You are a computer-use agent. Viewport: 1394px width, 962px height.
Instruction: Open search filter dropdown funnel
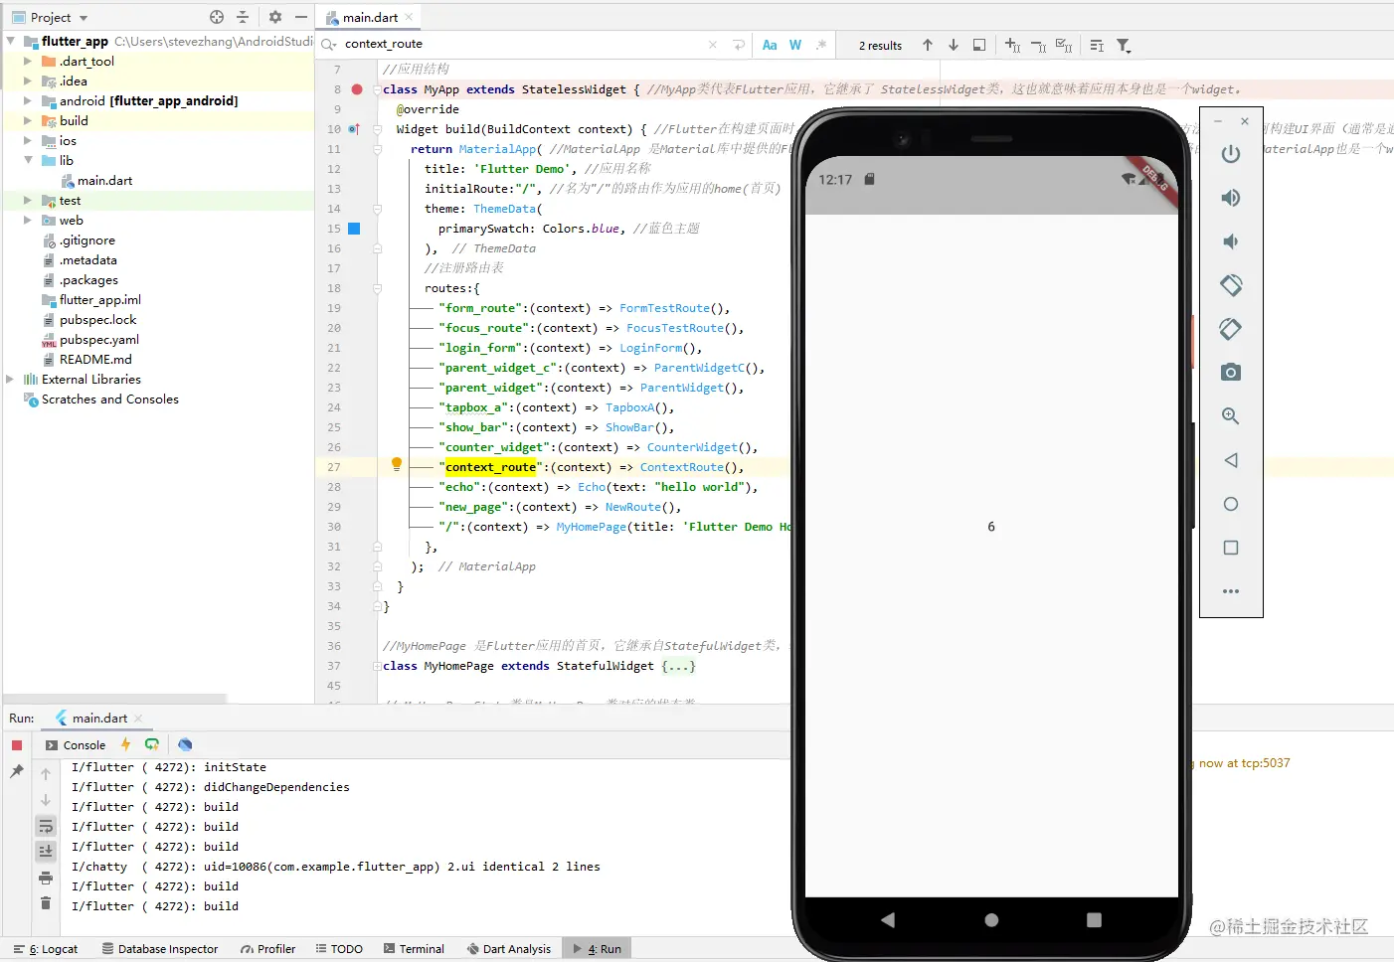tap(1124, 45)
